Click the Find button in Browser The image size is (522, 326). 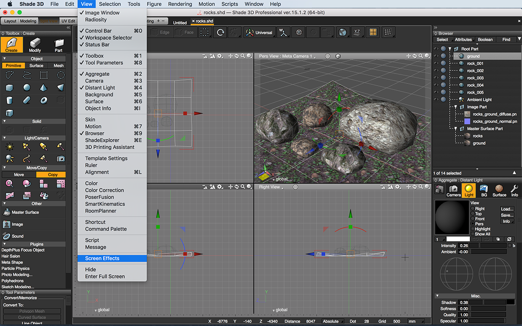(506, 40)
